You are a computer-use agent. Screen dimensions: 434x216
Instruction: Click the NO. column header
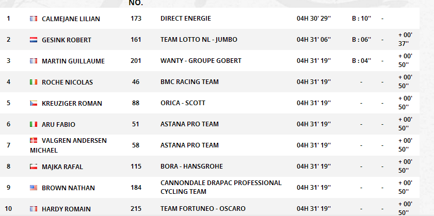tap(136, 3)
